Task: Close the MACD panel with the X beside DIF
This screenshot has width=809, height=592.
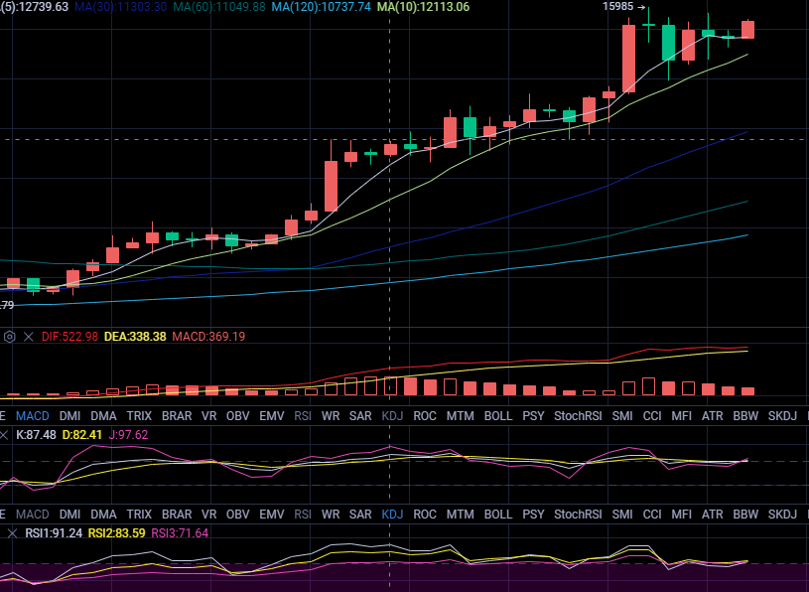Action: (29, 337)
